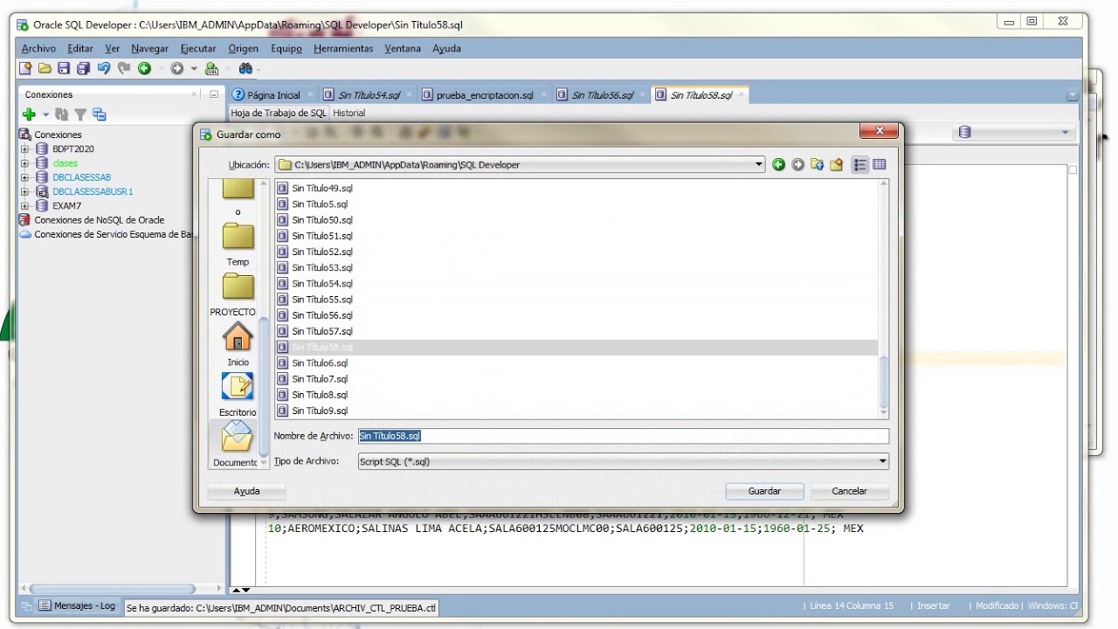Switch to the Sin Título56.sql tab
The width and height of the screenshot is (1118, 629).
pyautogui.click(x=603, y=95)
